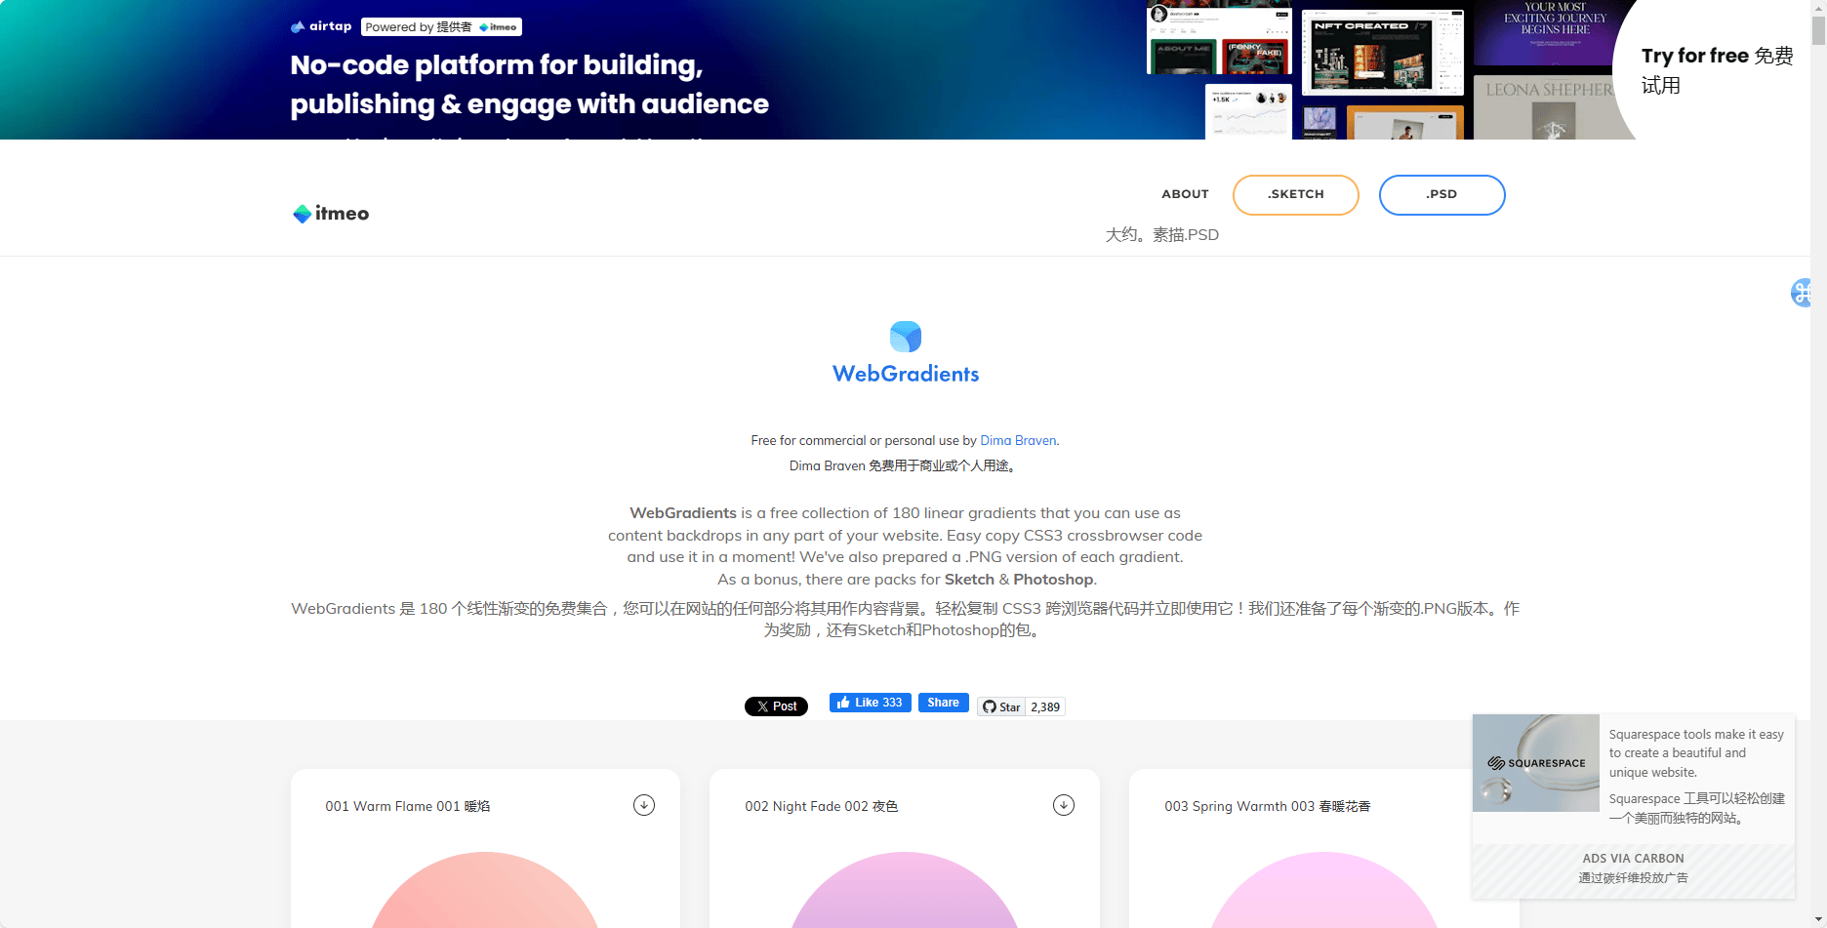Viewport: 1827px width, 928px height.
Task: Open the Squarespace ad image
Action: 1536,763
